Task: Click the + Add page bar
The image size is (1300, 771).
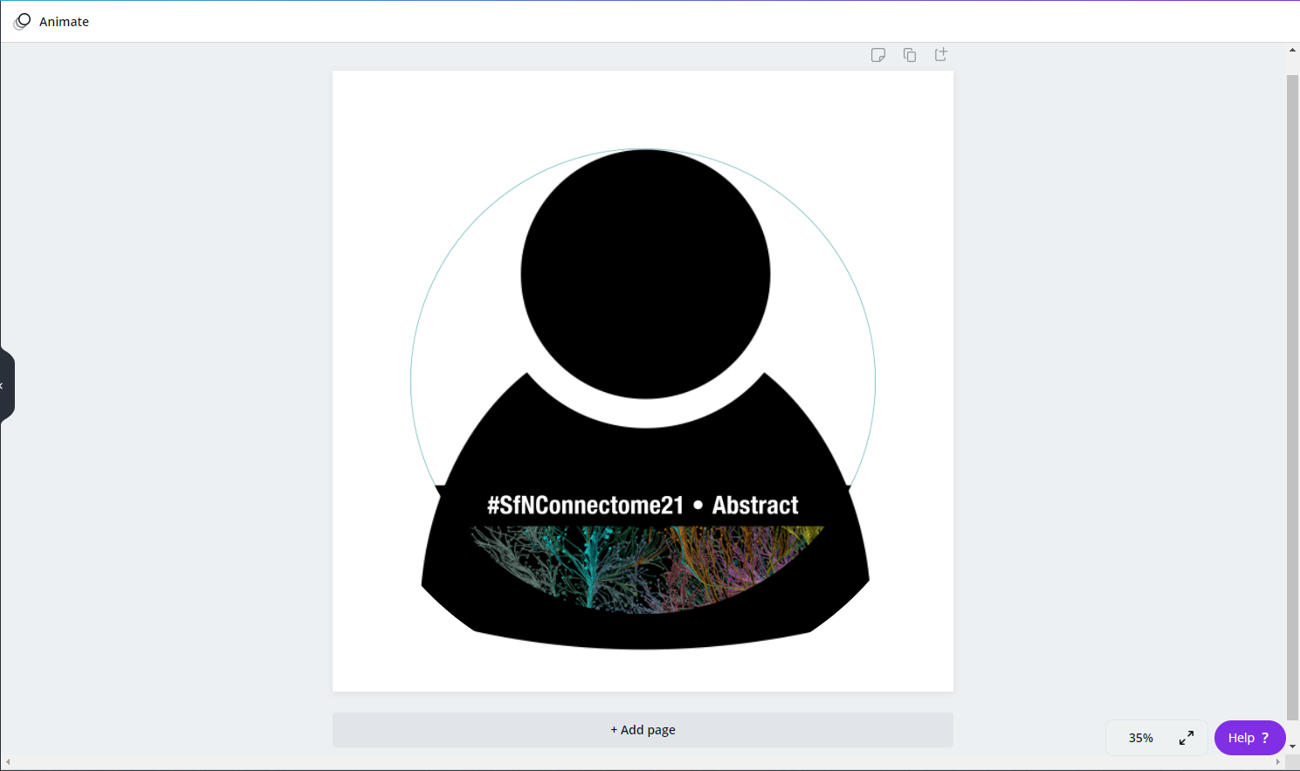Action: point(643,730)
